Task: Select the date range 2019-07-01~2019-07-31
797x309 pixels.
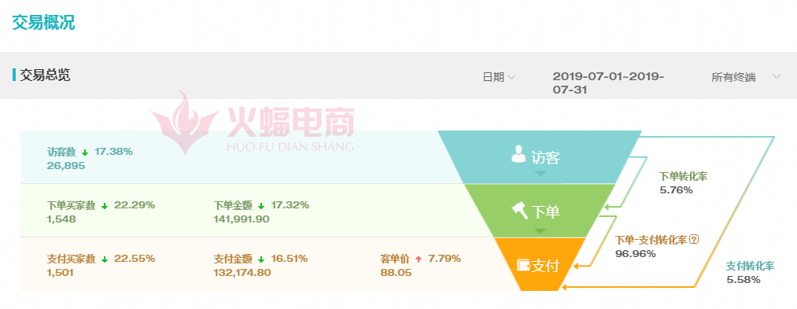Action: pos(608,83)
